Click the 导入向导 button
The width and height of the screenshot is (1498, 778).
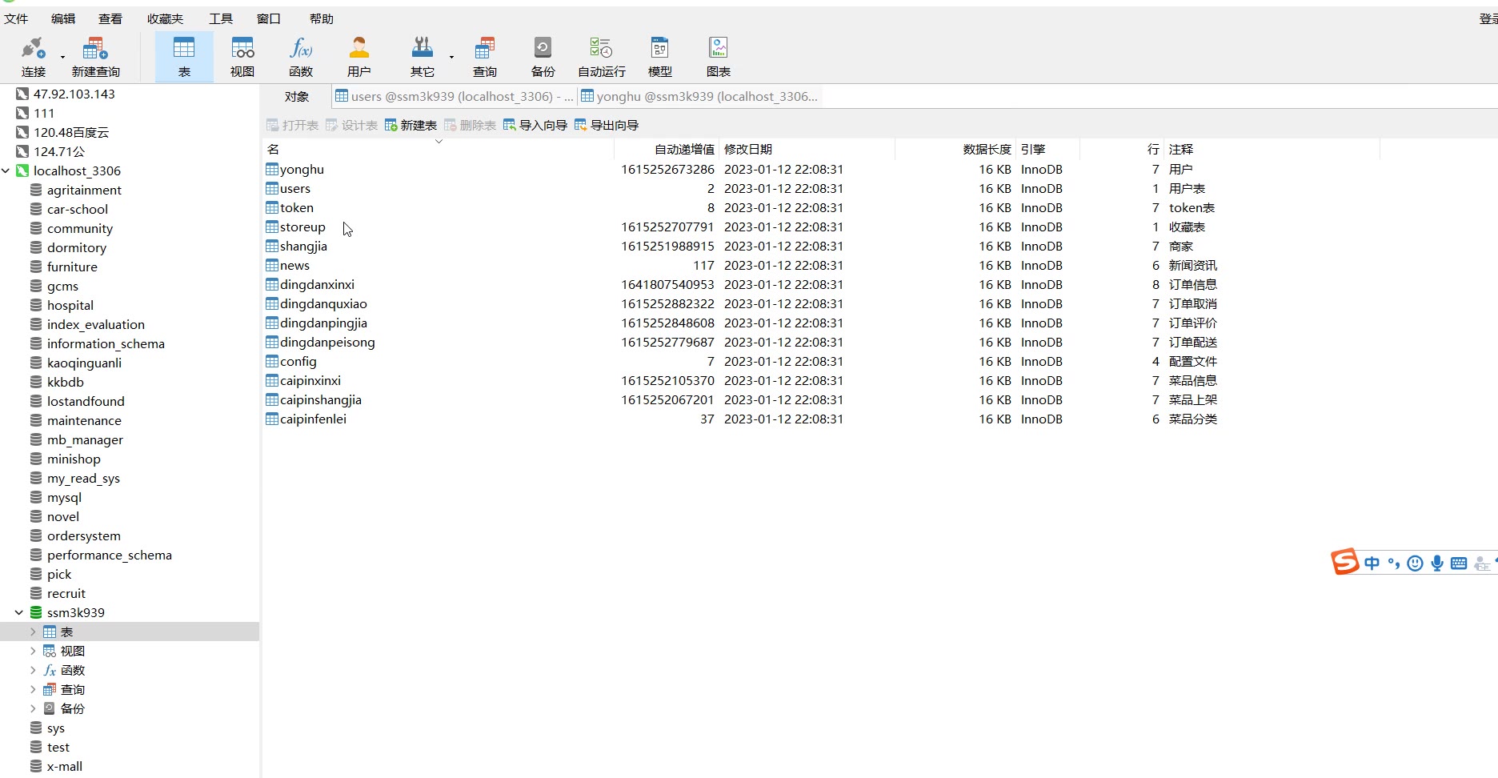click(x=535, y=125)
